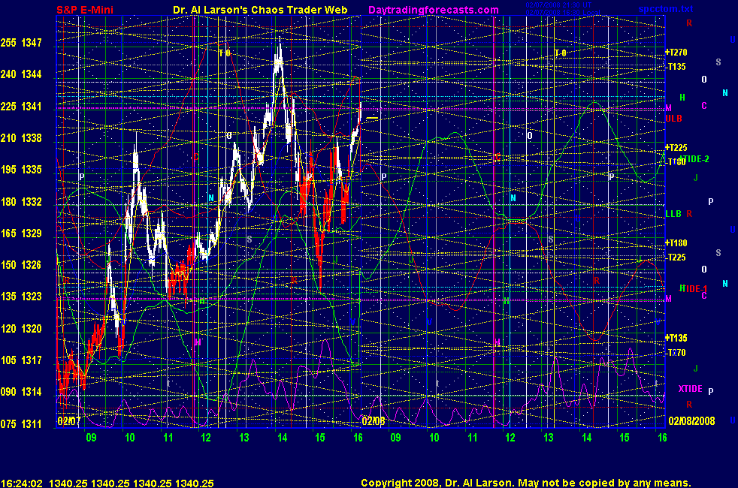This screenshot has width=738, height=488.
Task: Select the "195 1335" price axis label
Action: coord(21,170)
